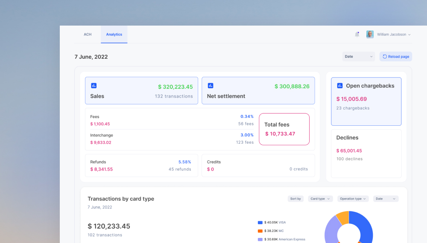
Task: Click the 23 chargebacks text
Action: coord(353,108)
